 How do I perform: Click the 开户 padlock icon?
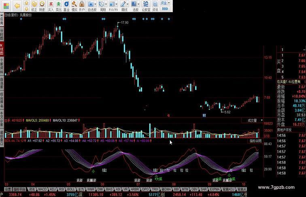(82, 6)
